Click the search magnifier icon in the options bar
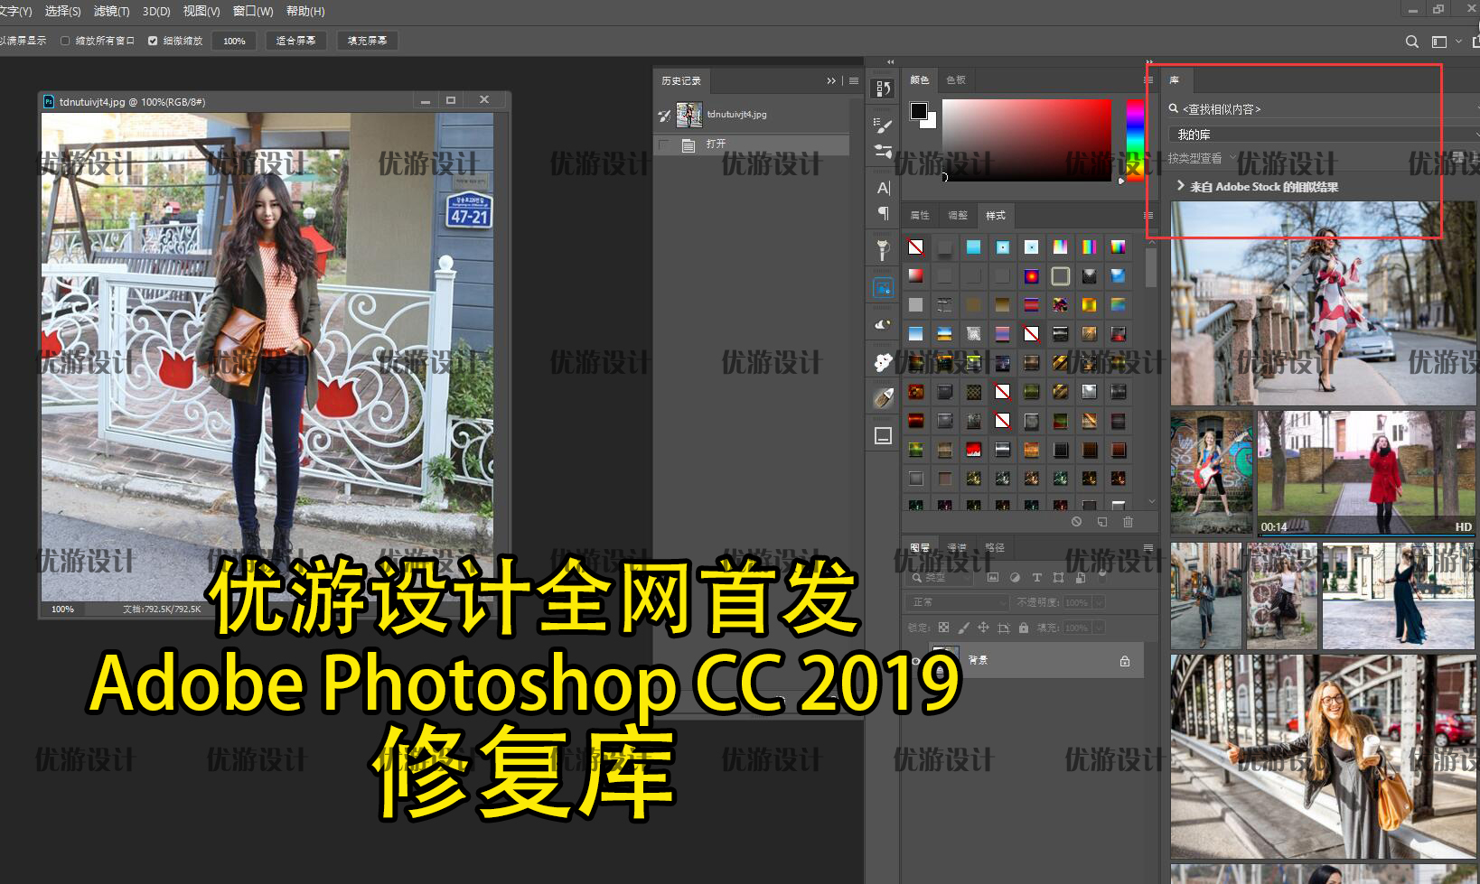 (x=1410, y=41)
